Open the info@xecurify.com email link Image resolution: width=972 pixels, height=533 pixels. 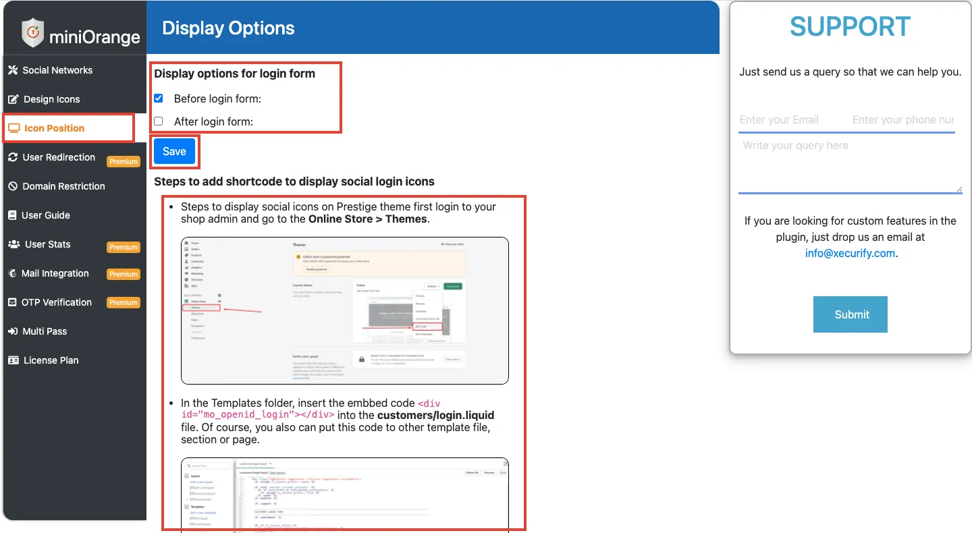(850, 254)
